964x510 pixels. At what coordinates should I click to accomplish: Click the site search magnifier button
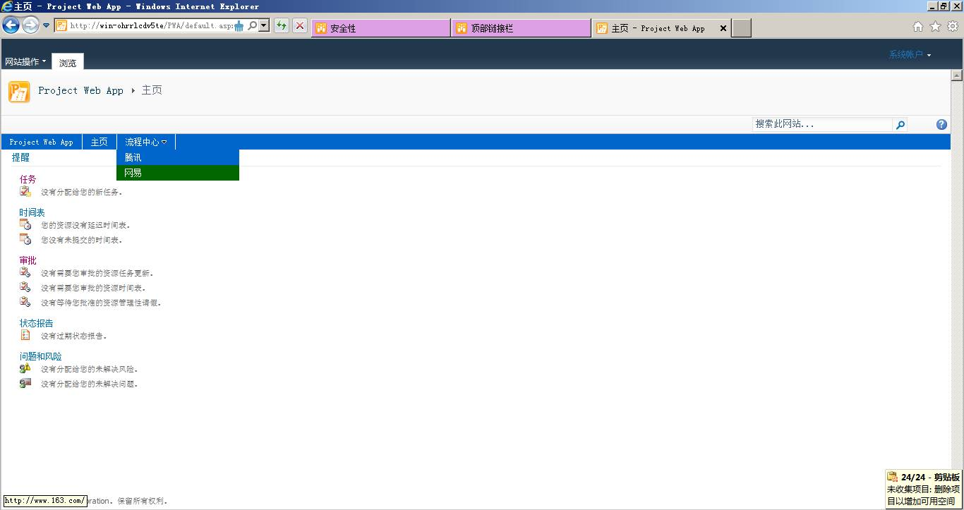900,125
